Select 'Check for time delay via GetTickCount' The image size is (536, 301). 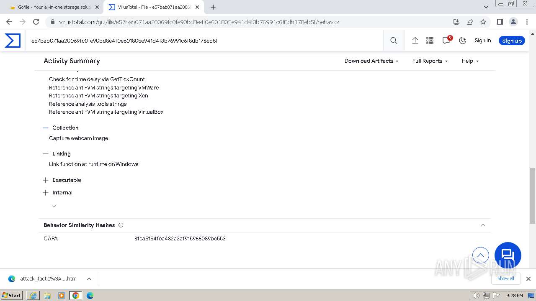97,79
